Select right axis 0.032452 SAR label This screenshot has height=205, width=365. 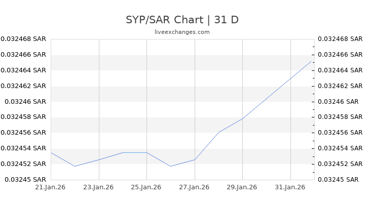coord(339,164)
